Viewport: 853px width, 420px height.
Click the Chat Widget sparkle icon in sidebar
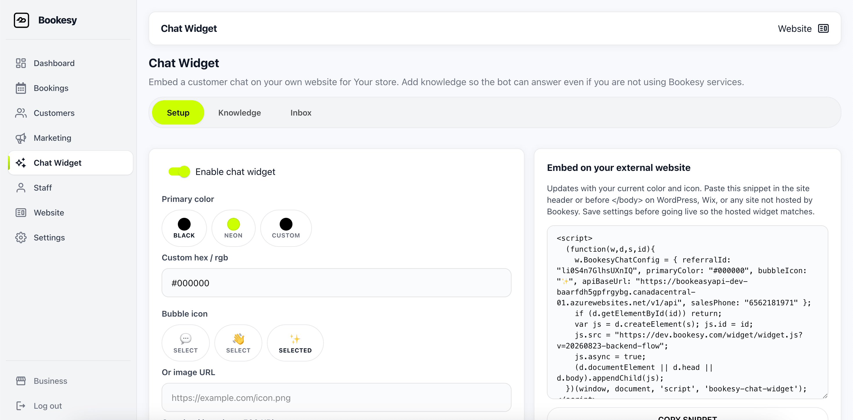[21, 163]
